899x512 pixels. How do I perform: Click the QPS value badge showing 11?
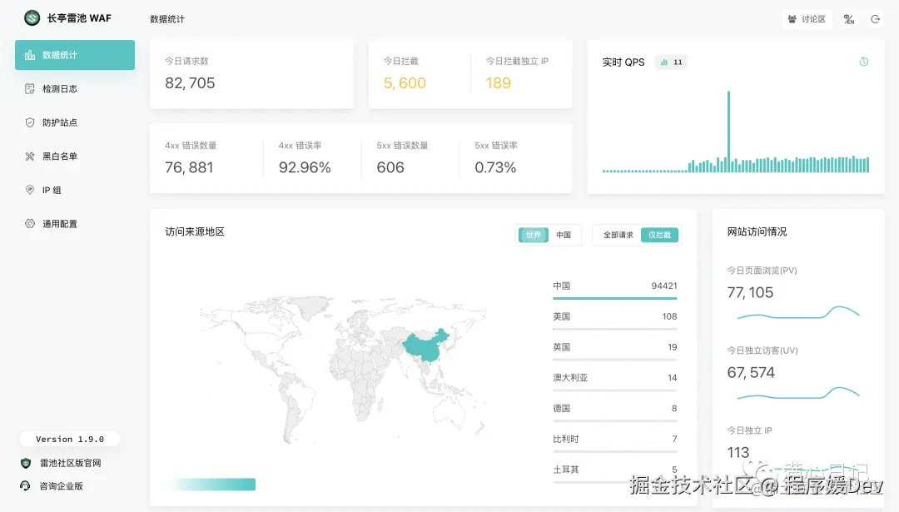672,62
